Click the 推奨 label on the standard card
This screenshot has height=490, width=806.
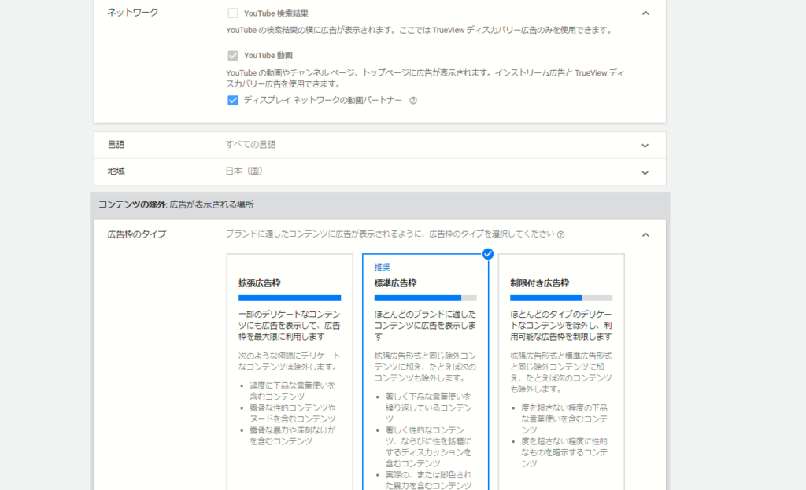click(382, 267)
